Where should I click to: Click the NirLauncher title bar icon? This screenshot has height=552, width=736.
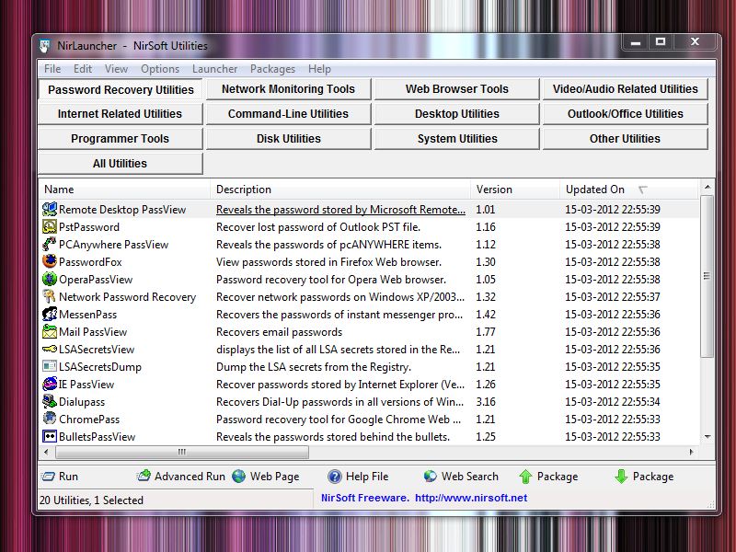[x=45, y=46]
